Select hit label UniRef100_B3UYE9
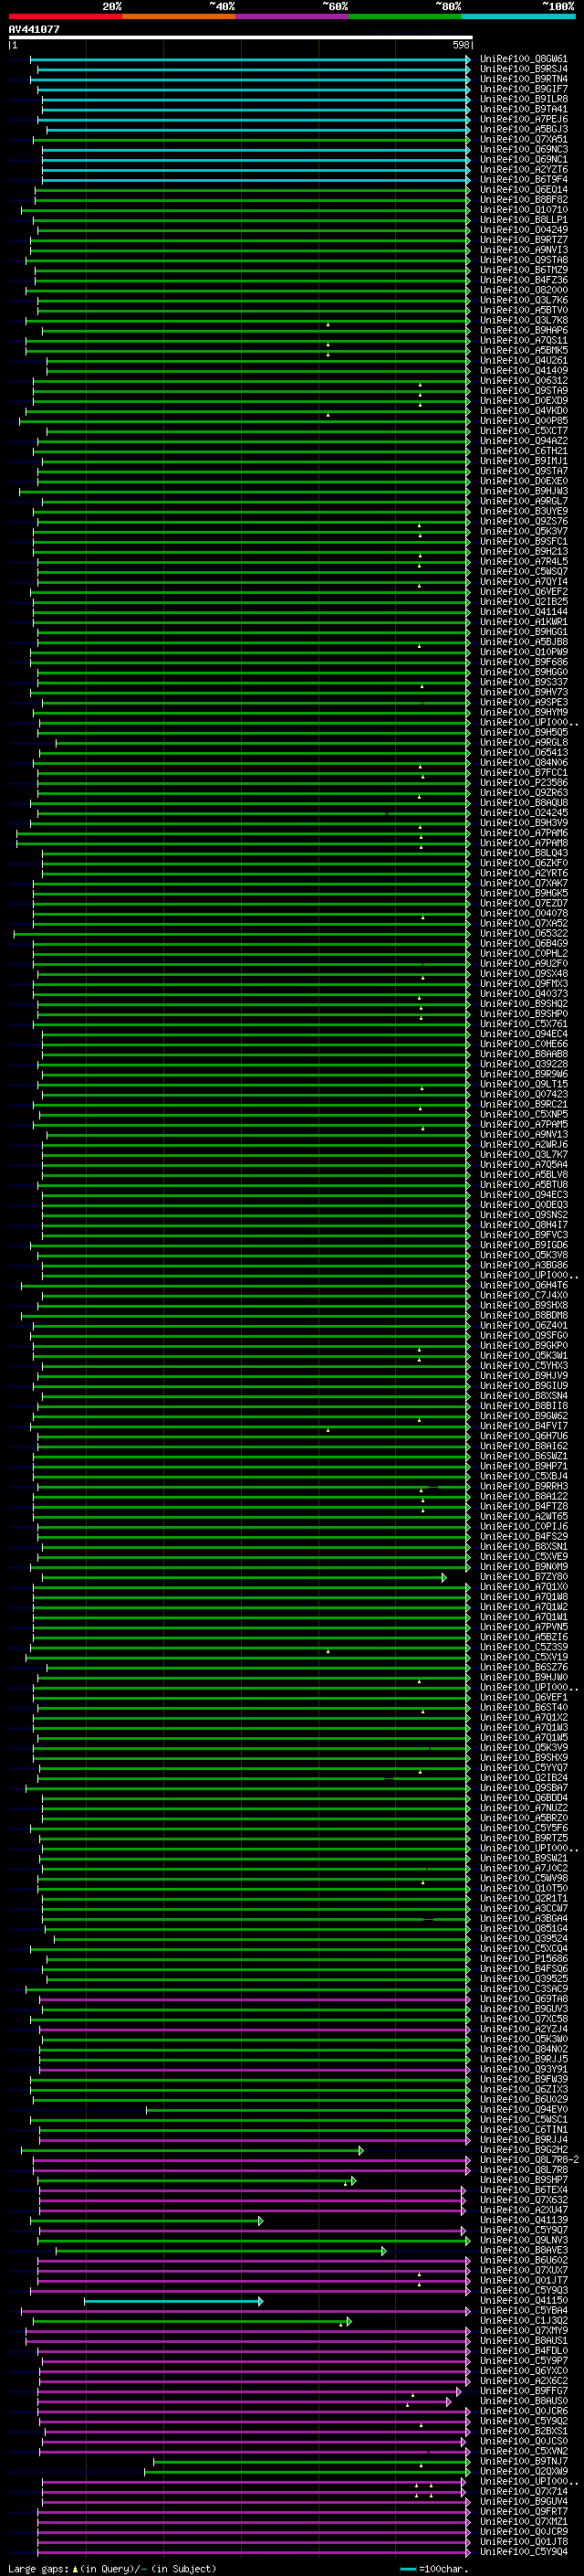 pyautogui.click(x=524, y=511)
